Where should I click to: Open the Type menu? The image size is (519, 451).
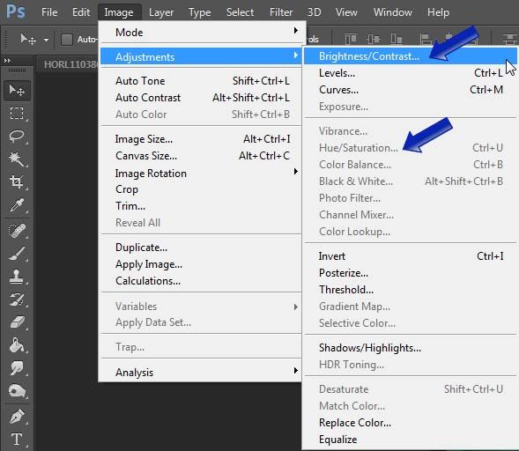[x=200, y=12]
